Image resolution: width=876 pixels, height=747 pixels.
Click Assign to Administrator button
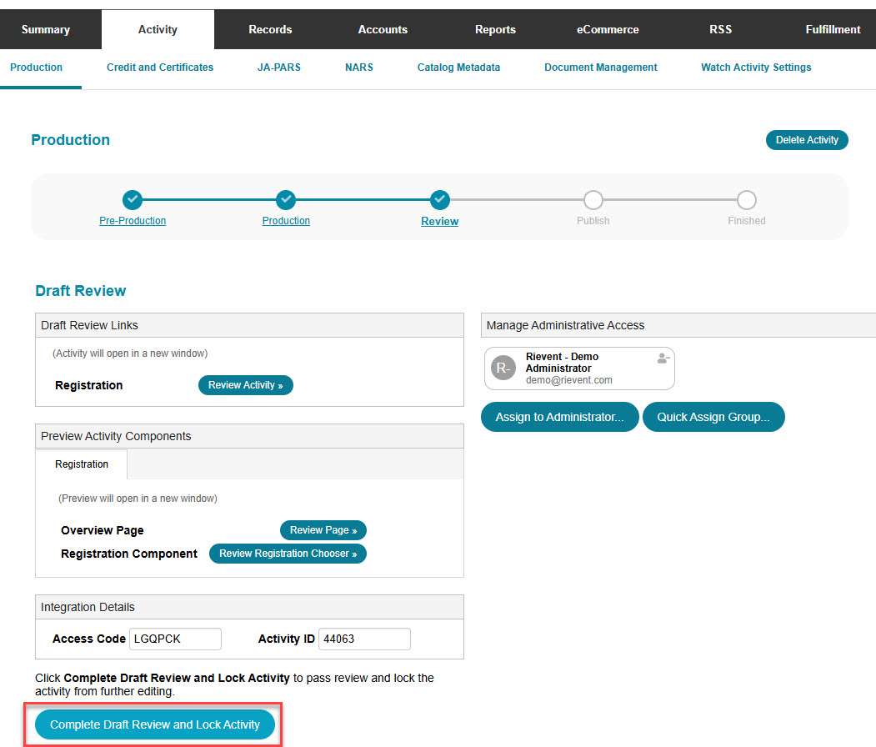(560, 417)
